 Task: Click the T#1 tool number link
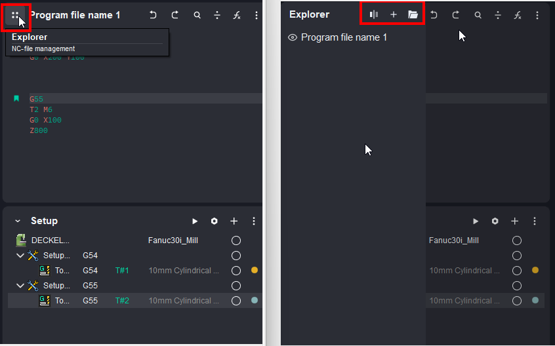click(122, 271)
